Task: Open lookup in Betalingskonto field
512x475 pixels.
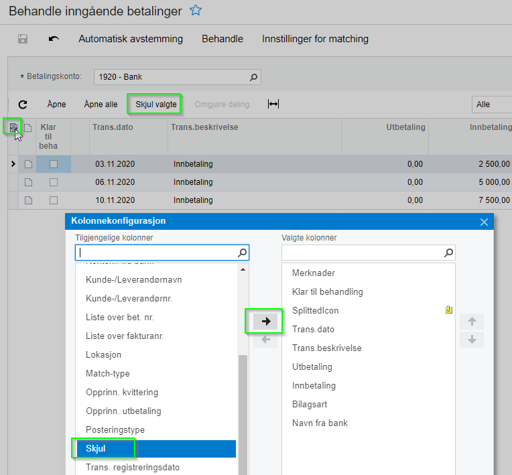Action: click(253, 77)
